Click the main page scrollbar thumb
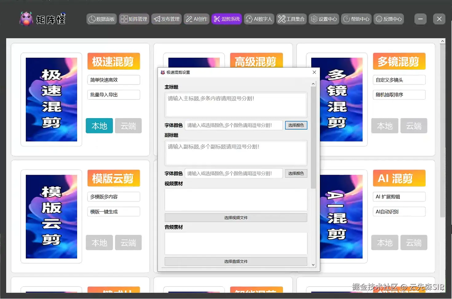Viewport: 452px width, 299px height. click(x=442, y=130)
